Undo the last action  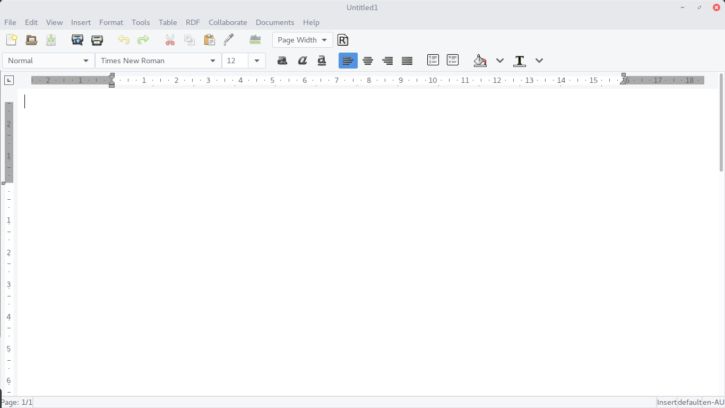[124, 40]
